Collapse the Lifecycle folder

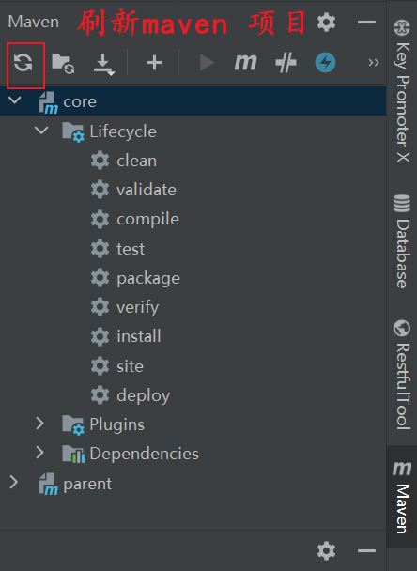click(41, 130)
